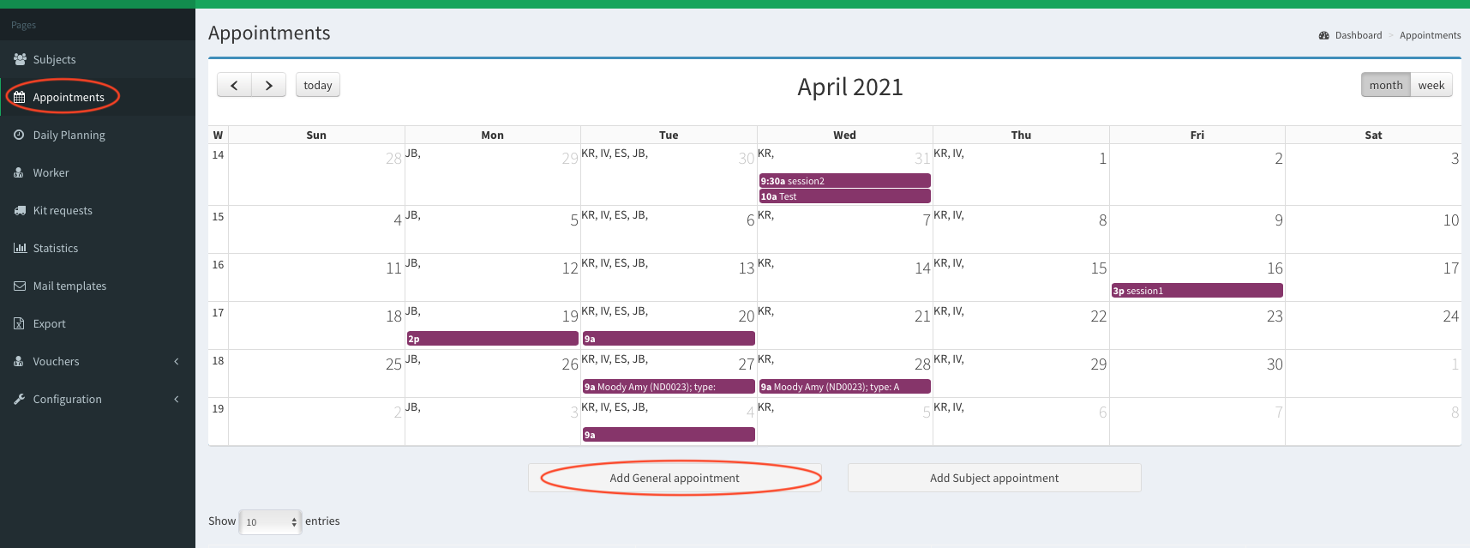Switch calendar to month view

click(x=1385, y=85)
